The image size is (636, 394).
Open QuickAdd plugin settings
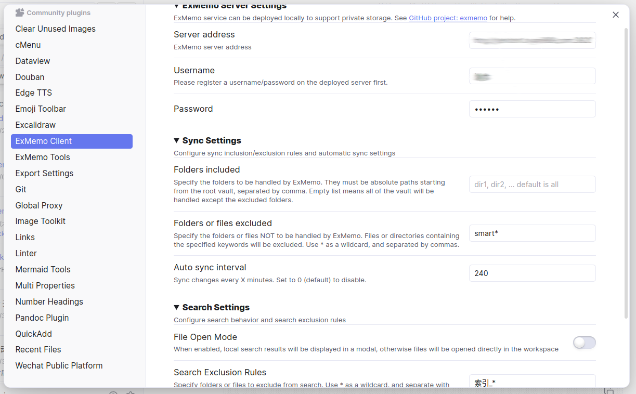[72, 334]
